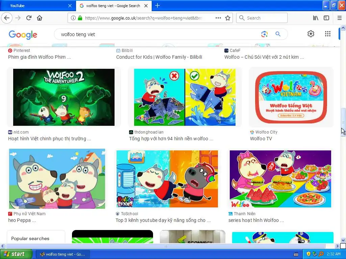346x259 pixels.
Task: Click the Popular searches heading
Action: tap(30, 238)
